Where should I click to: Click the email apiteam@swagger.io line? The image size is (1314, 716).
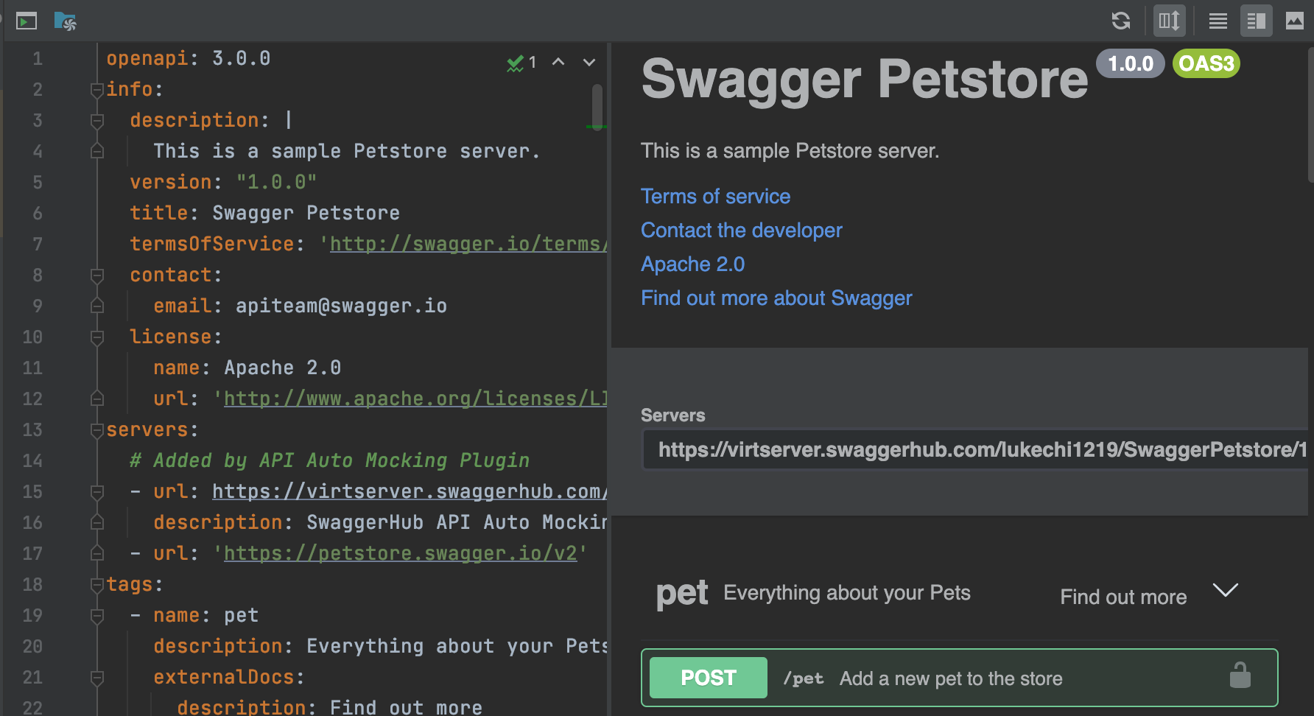(x=301, y=306)
